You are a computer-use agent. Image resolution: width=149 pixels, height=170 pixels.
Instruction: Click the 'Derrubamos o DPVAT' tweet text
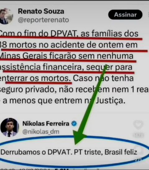69,152
